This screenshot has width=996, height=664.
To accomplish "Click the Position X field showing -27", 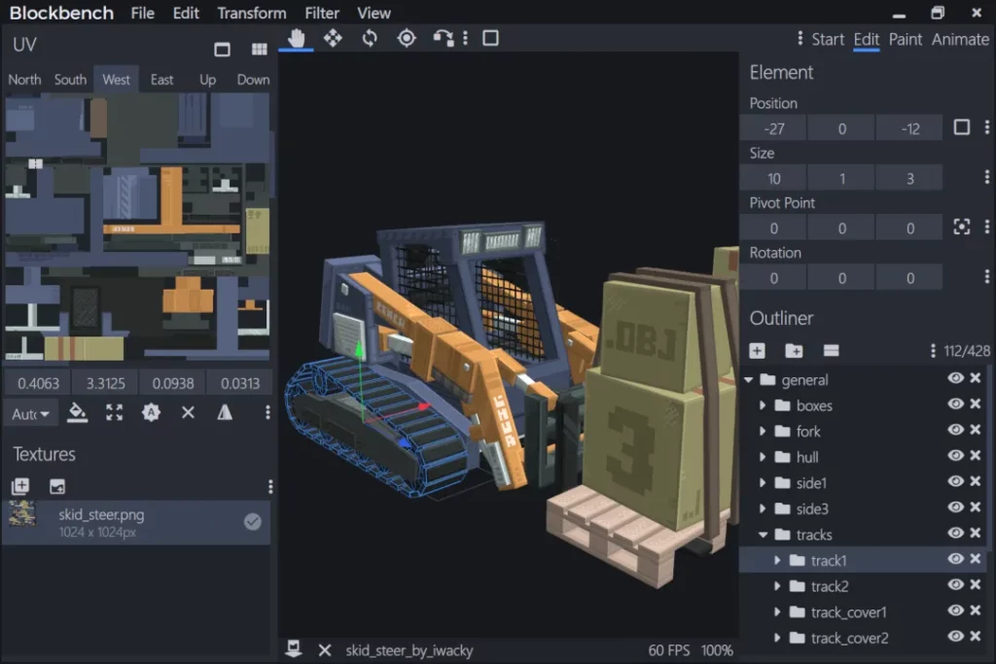I will coord(773,129).
